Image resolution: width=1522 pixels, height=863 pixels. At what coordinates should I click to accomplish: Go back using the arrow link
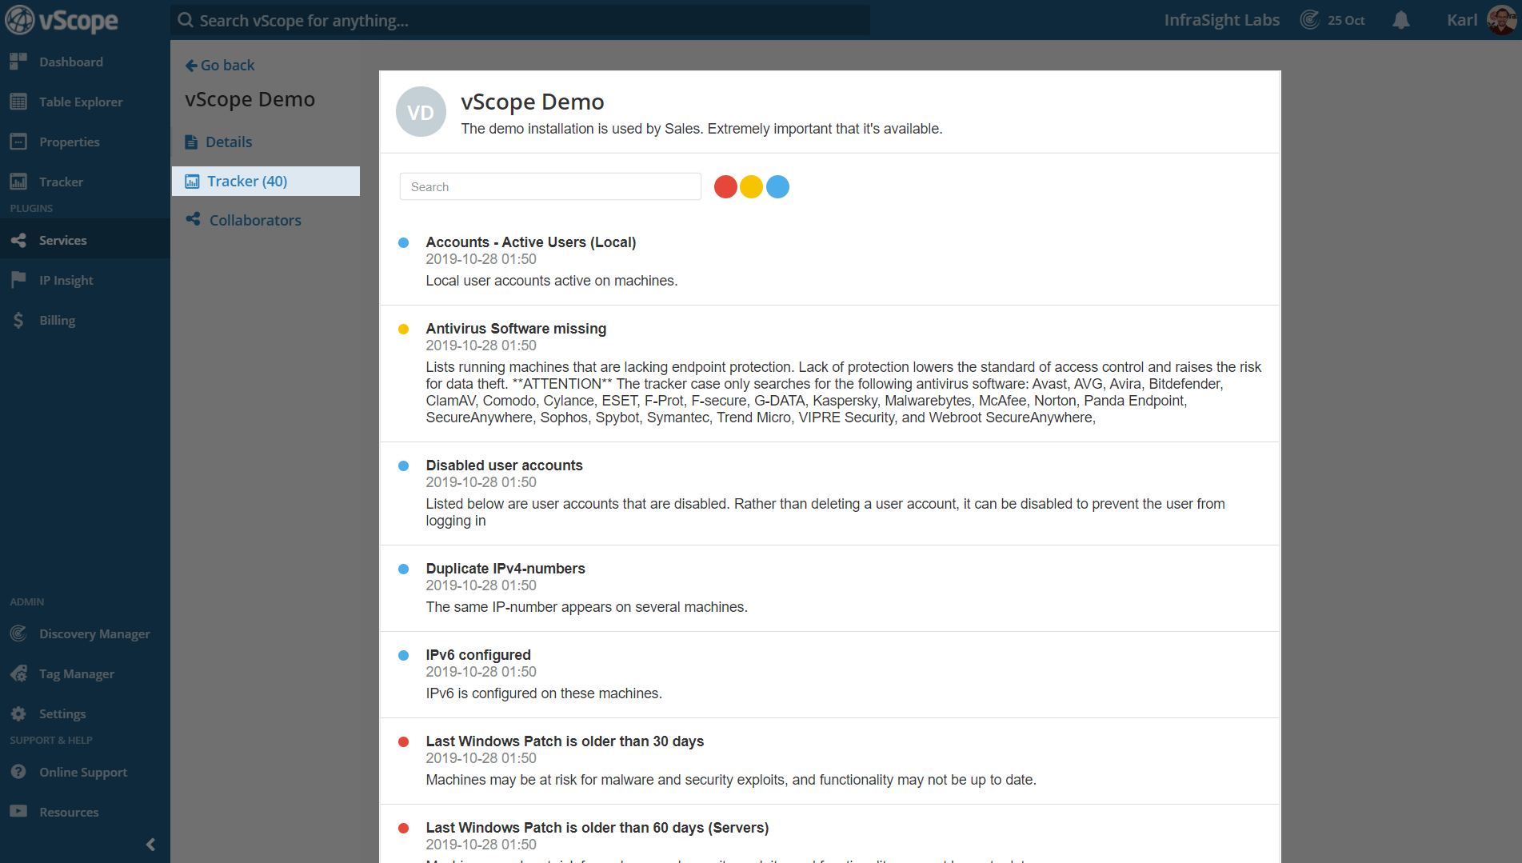220,65
